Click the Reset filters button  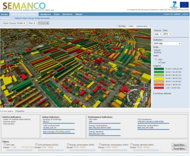[179, 149]
